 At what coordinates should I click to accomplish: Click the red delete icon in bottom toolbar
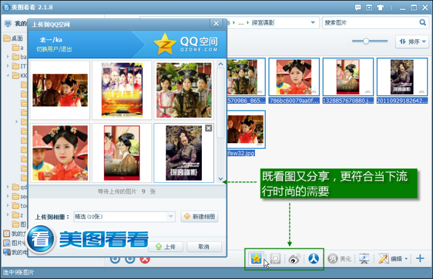[x=145, y=260]
